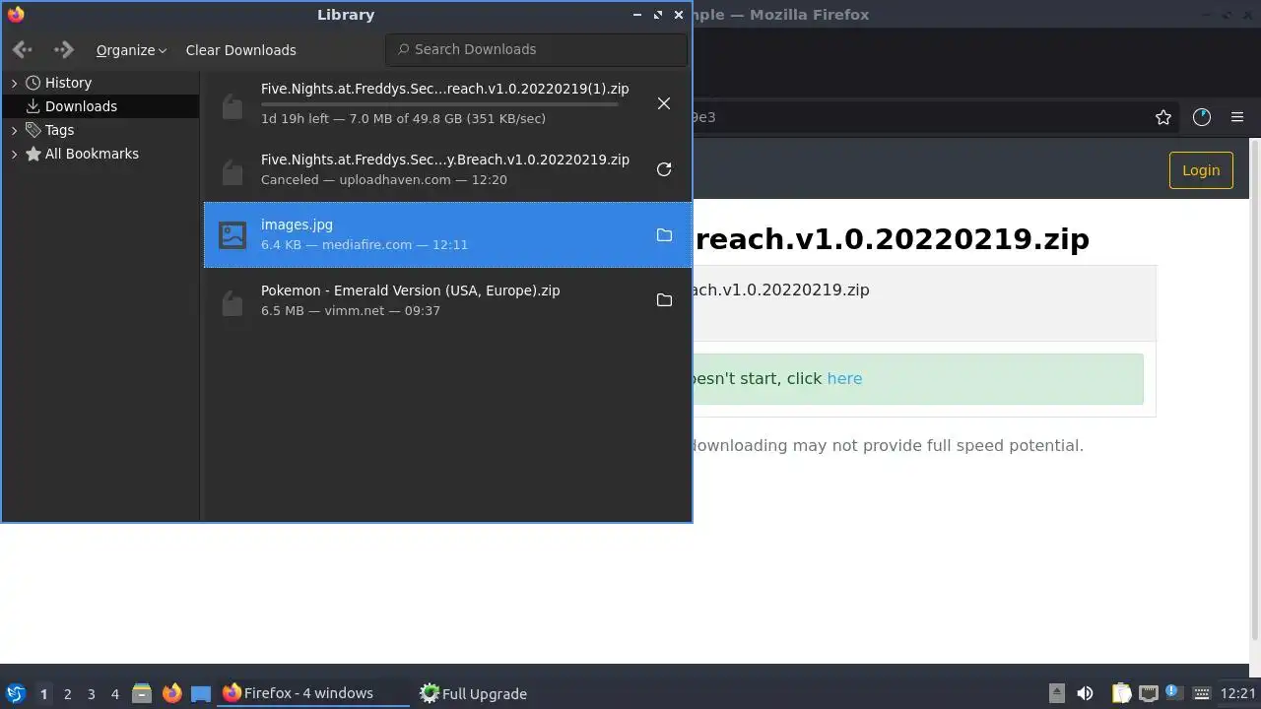This screenshot has width=1261, height=709.
Task: Open the Firefox hamburger application menu
Action: coord(1237,117)
